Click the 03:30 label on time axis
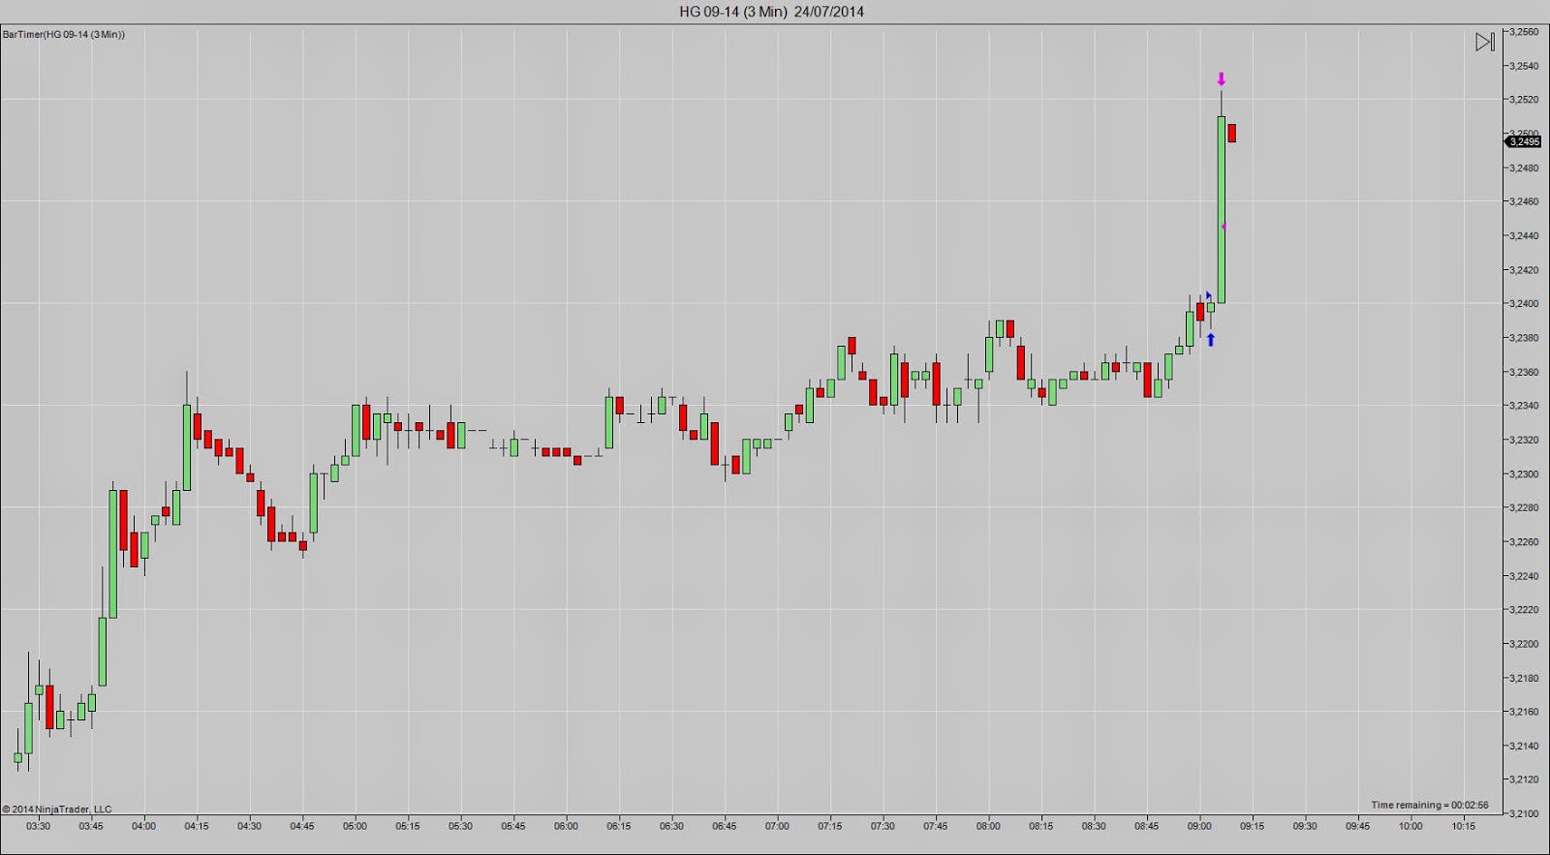Image resolution: width=1550 pixels, height=855 pixels. [x=38, y=826]
